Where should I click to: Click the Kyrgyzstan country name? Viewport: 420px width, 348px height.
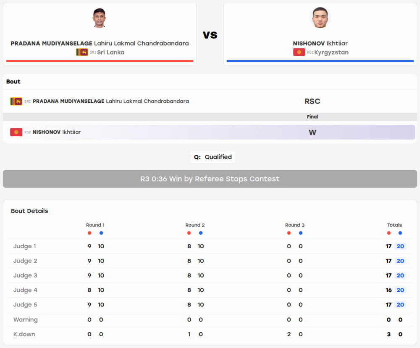[331, 52]
